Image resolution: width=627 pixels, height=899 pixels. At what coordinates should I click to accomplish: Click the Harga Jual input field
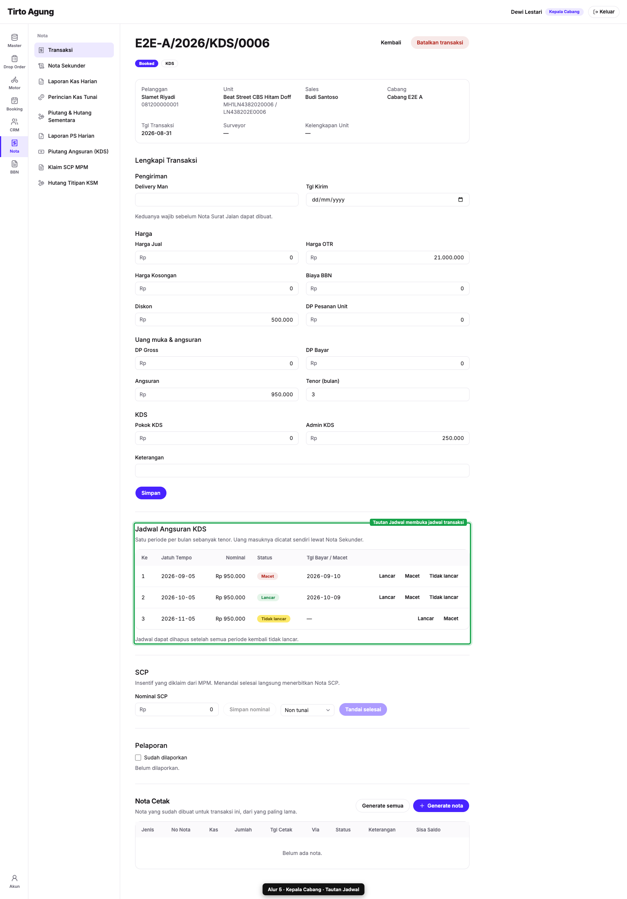pos(216,257)
